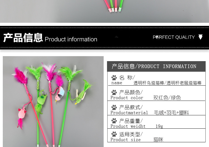Click the paw icon beside 产品颜色
The height and width of the screenshot is (147, 209).
pos(114,92)
